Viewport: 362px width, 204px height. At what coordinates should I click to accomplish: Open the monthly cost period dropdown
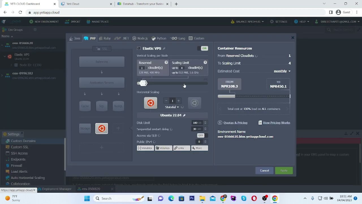tap(282, 71)
